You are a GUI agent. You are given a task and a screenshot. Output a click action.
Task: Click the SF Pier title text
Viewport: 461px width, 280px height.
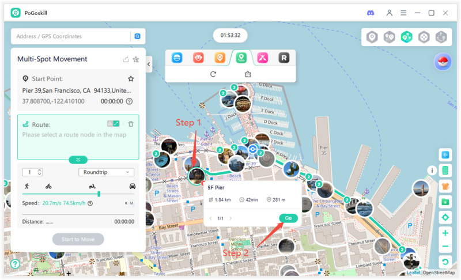pos(216,187)
